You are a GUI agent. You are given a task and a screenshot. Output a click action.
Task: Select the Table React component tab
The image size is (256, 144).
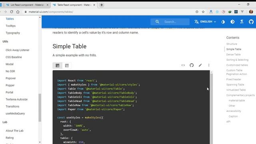[74, 5]
